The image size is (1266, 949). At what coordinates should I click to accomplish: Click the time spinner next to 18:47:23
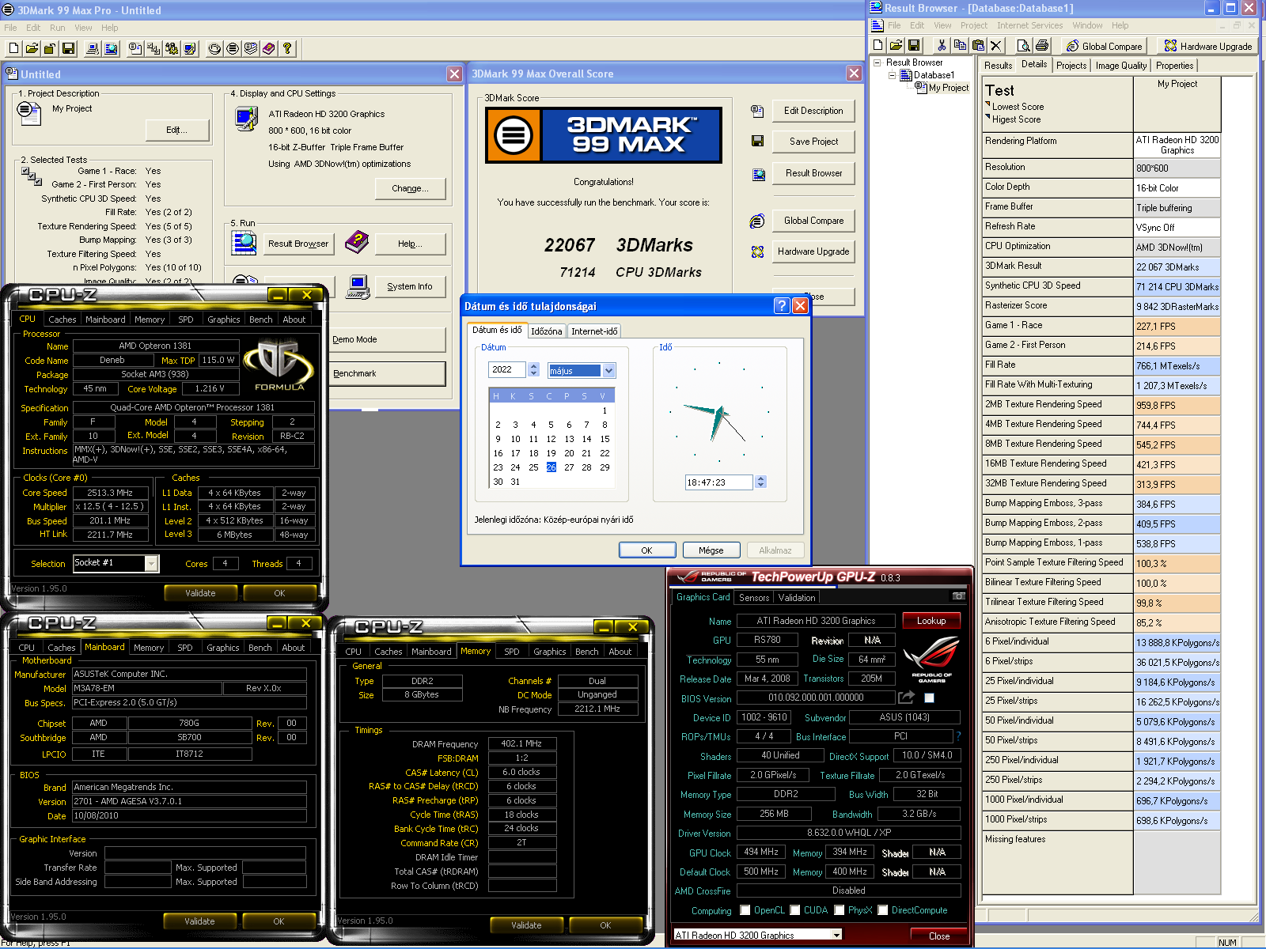click(x=760, y=482)
